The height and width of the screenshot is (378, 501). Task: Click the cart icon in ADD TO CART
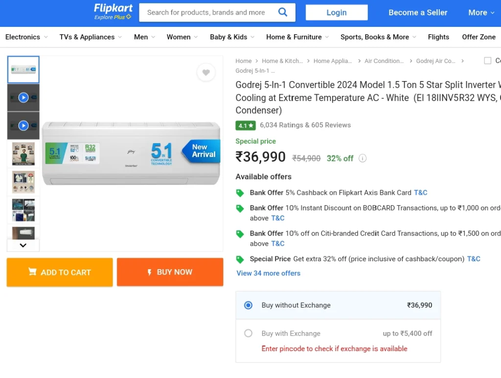32,272
